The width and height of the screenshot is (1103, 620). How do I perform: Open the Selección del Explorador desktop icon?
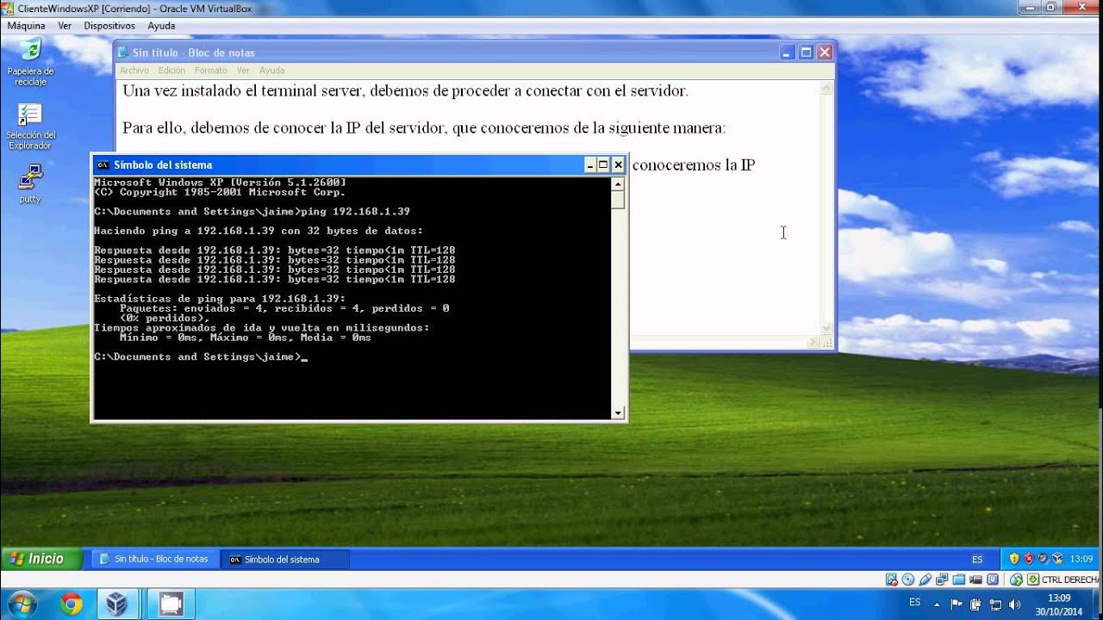coord(30,127)
